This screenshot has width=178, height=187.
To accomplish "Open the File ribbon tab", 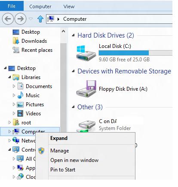I will (12, 6).
